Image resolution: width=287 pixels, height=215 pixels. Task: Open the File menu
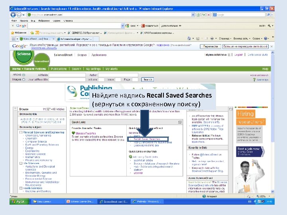coord(14,21)
